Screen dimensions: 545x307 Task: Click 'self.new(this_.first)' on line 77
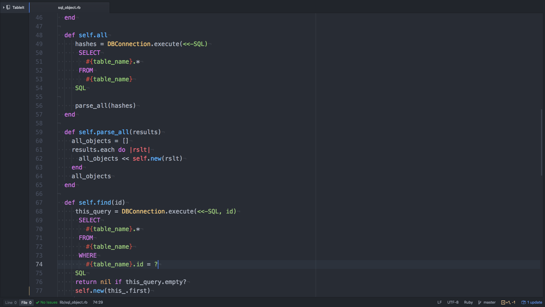click(x=113, y=291)
